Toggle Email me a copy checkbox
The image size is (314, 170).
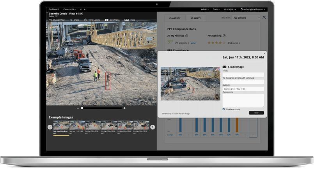(x=224, y=109)
